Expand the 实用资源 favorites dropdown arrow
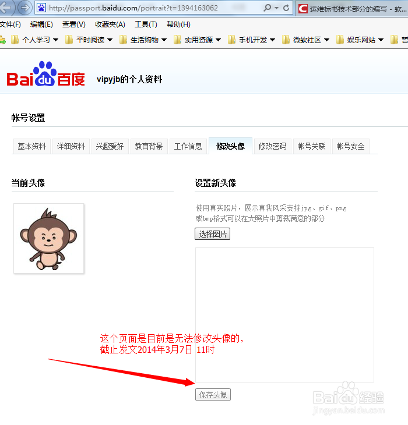 pyautogui.click(x=219, y=40)
